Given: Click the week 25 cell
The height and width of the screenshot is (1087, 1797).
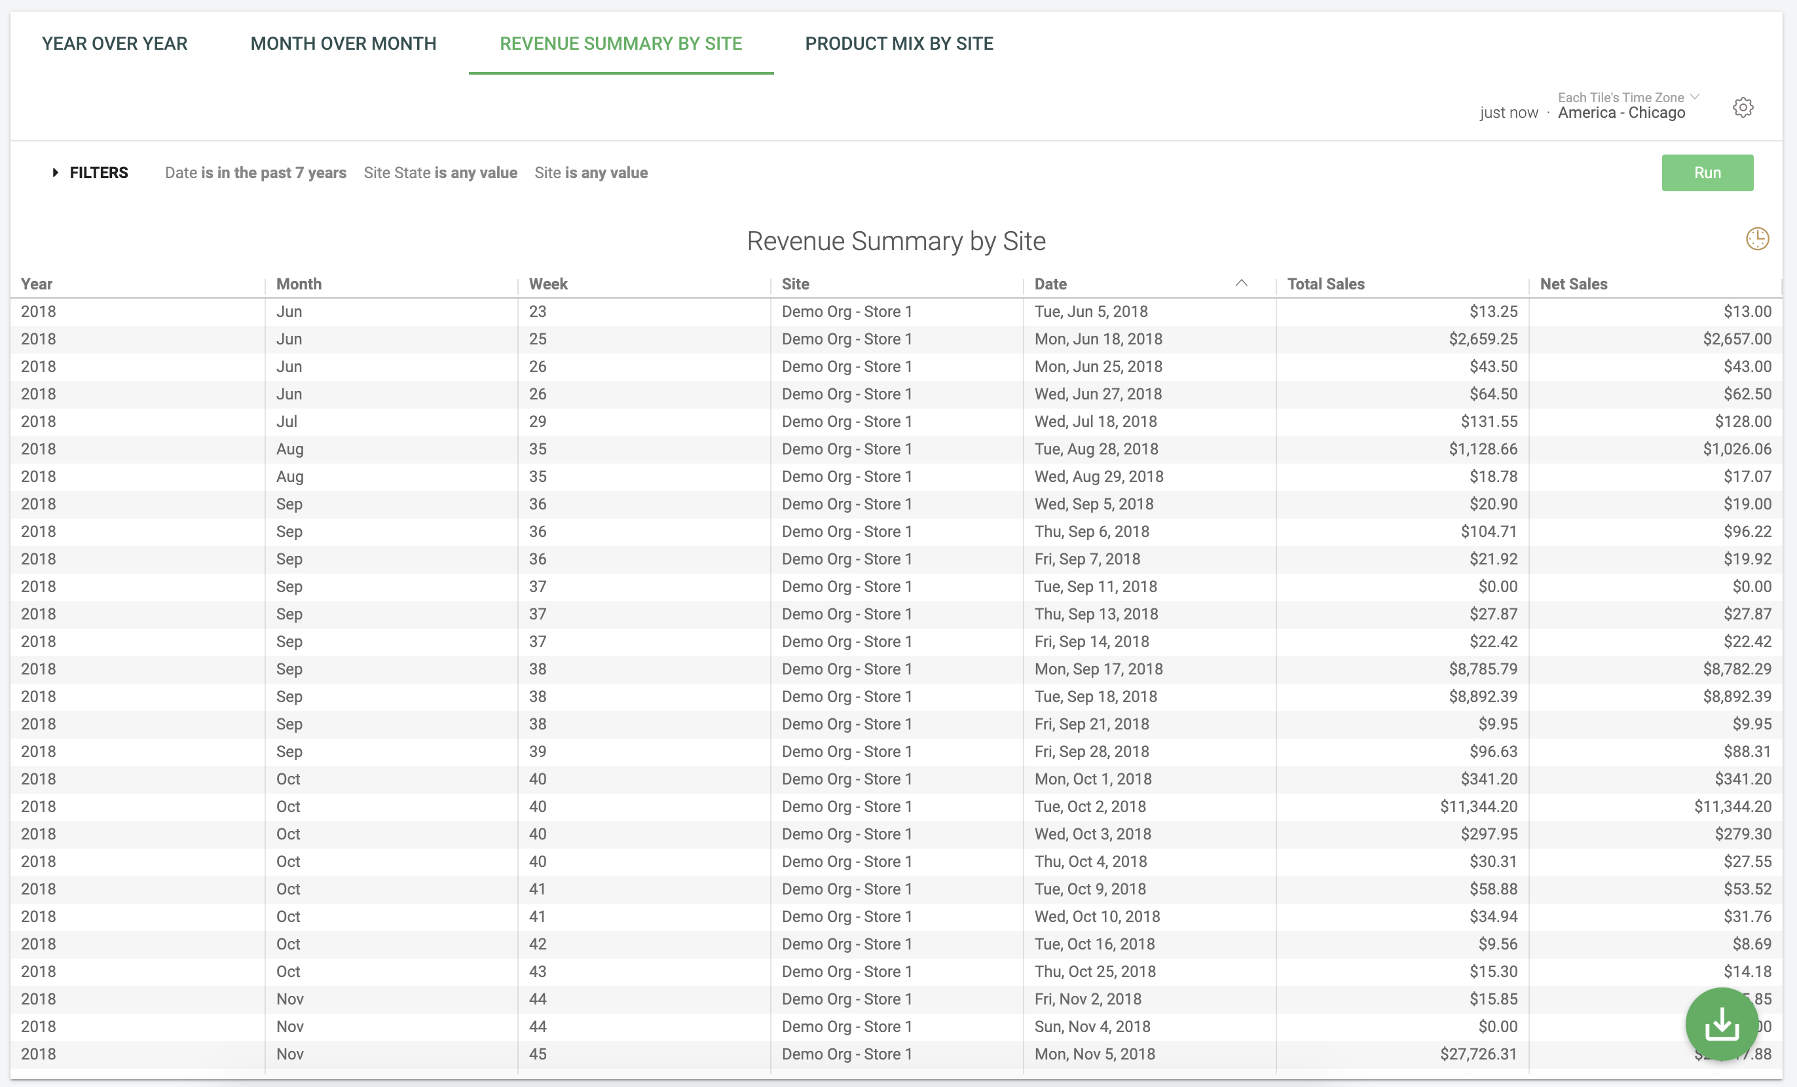Looking at the screenshot, I should coord(538,339).
